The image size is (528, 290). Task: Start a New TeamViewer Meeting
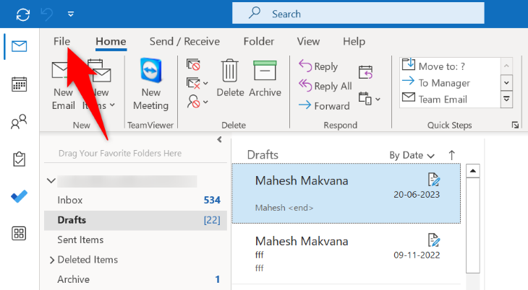tap(150, 85)
